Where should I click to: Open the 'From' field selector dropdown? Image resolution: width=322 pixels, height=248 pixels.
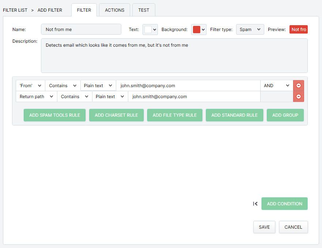pyautogui.click(x=30, y=86)
